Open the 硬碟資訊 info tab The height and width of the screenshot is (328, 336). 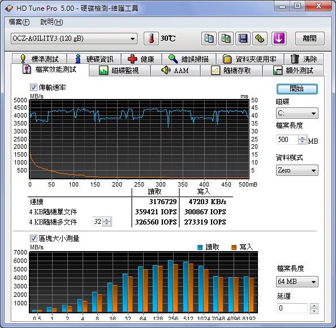pos(94,59)
